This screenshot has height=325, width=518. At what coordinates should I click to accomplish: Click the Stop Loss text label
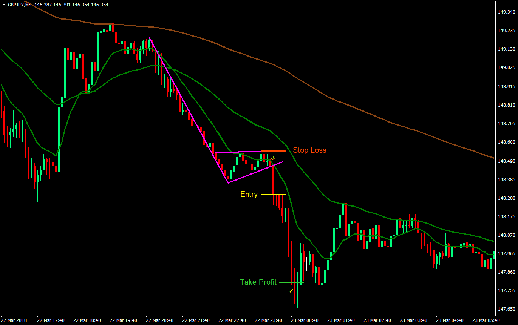pyautogui.click(x=309, y=150)
